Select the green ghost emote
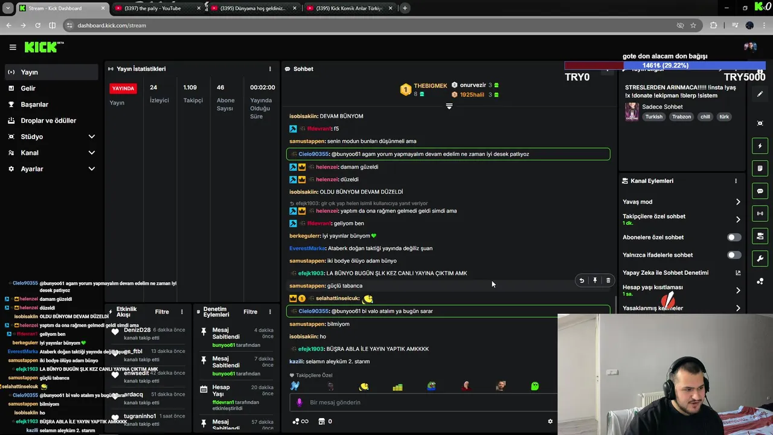Viewport: 773px width, 435px height. coord(534,386)
